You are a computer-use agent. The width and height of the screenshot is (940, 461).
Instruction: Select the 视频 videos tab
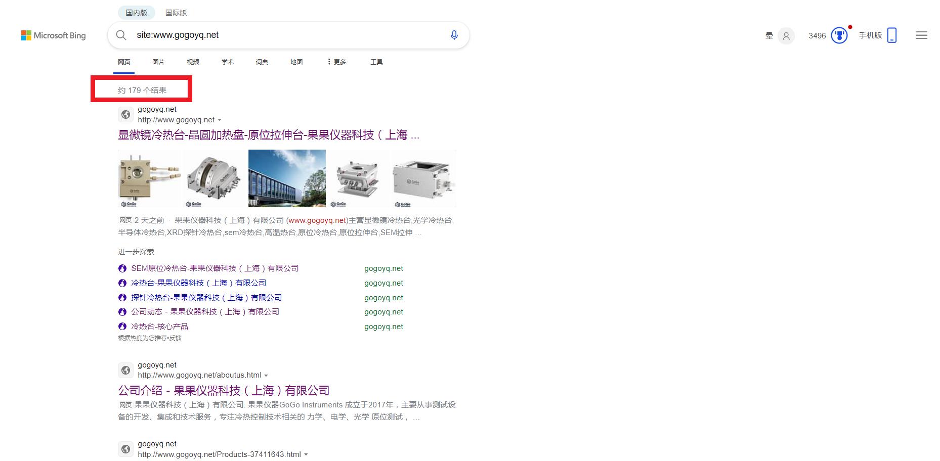[193, 62]
